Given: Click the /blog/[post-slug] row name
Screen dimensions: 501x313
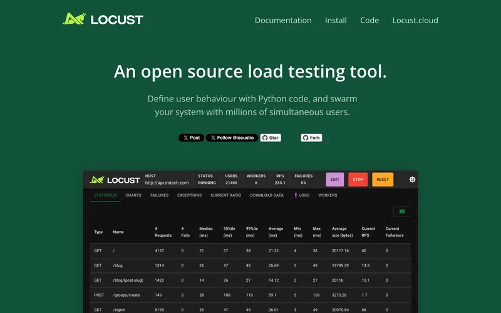Looking at the screenshot, I should pos(128,280).
